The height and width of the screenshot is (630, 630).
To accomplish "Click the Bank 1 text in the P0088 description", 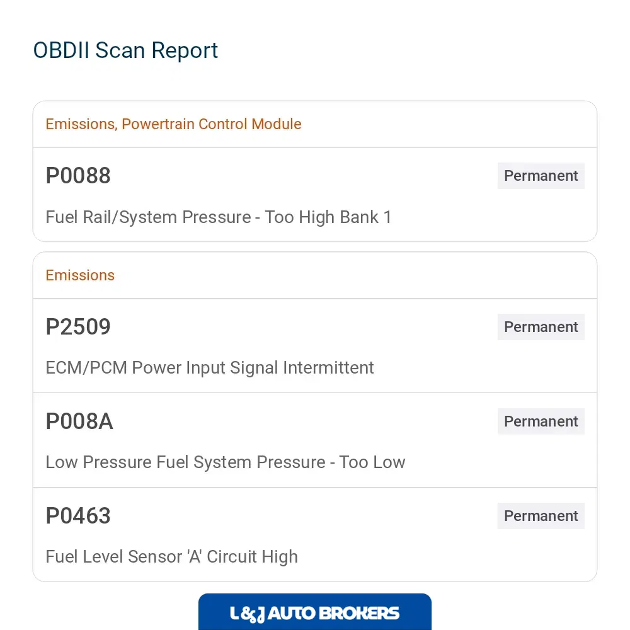I will point(365,217).
